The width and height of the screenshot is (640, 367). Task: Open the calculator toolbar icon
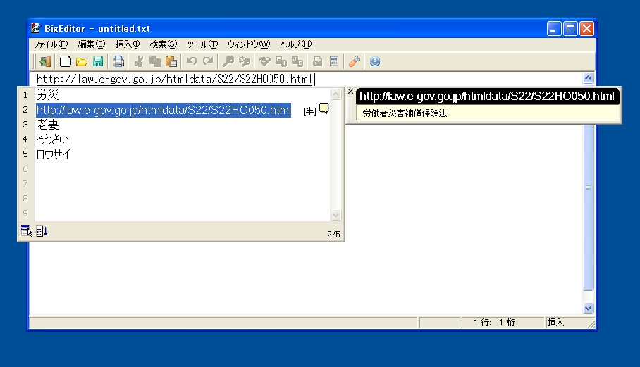click(x=334, y=61)
